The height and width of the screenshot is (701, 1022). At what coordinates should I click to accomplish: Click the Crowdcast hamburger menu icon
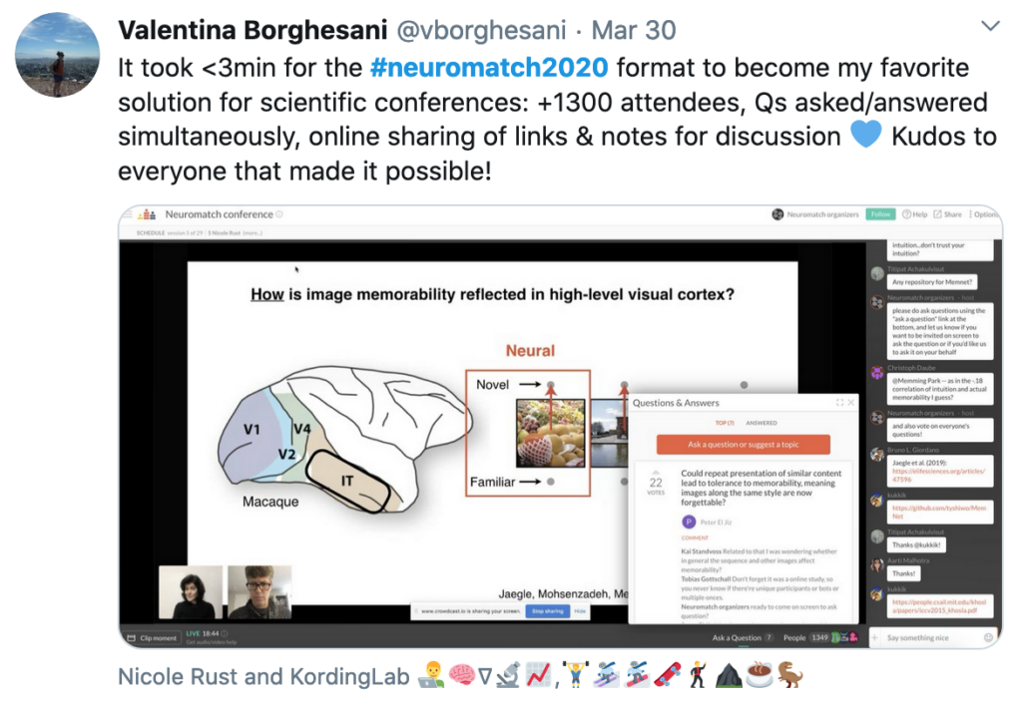128,214
